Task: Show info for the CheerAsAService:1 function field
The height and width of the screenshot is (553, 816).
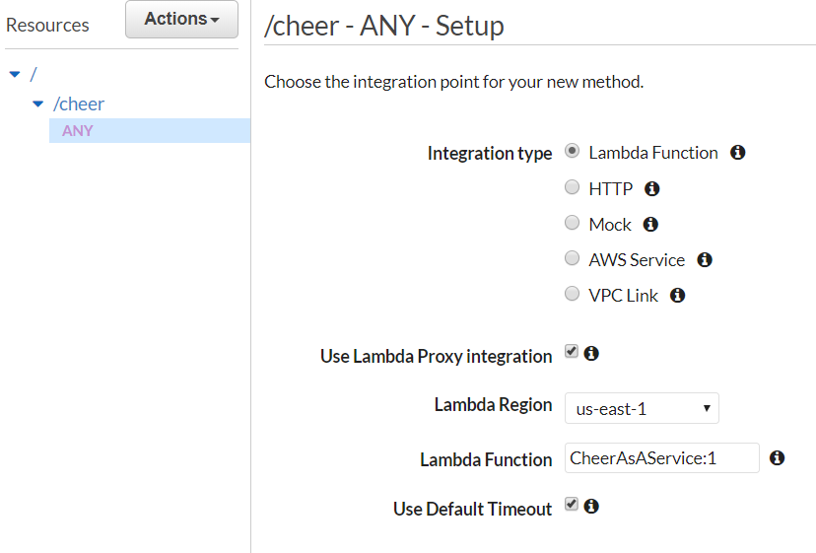Action: click(777, 458)
